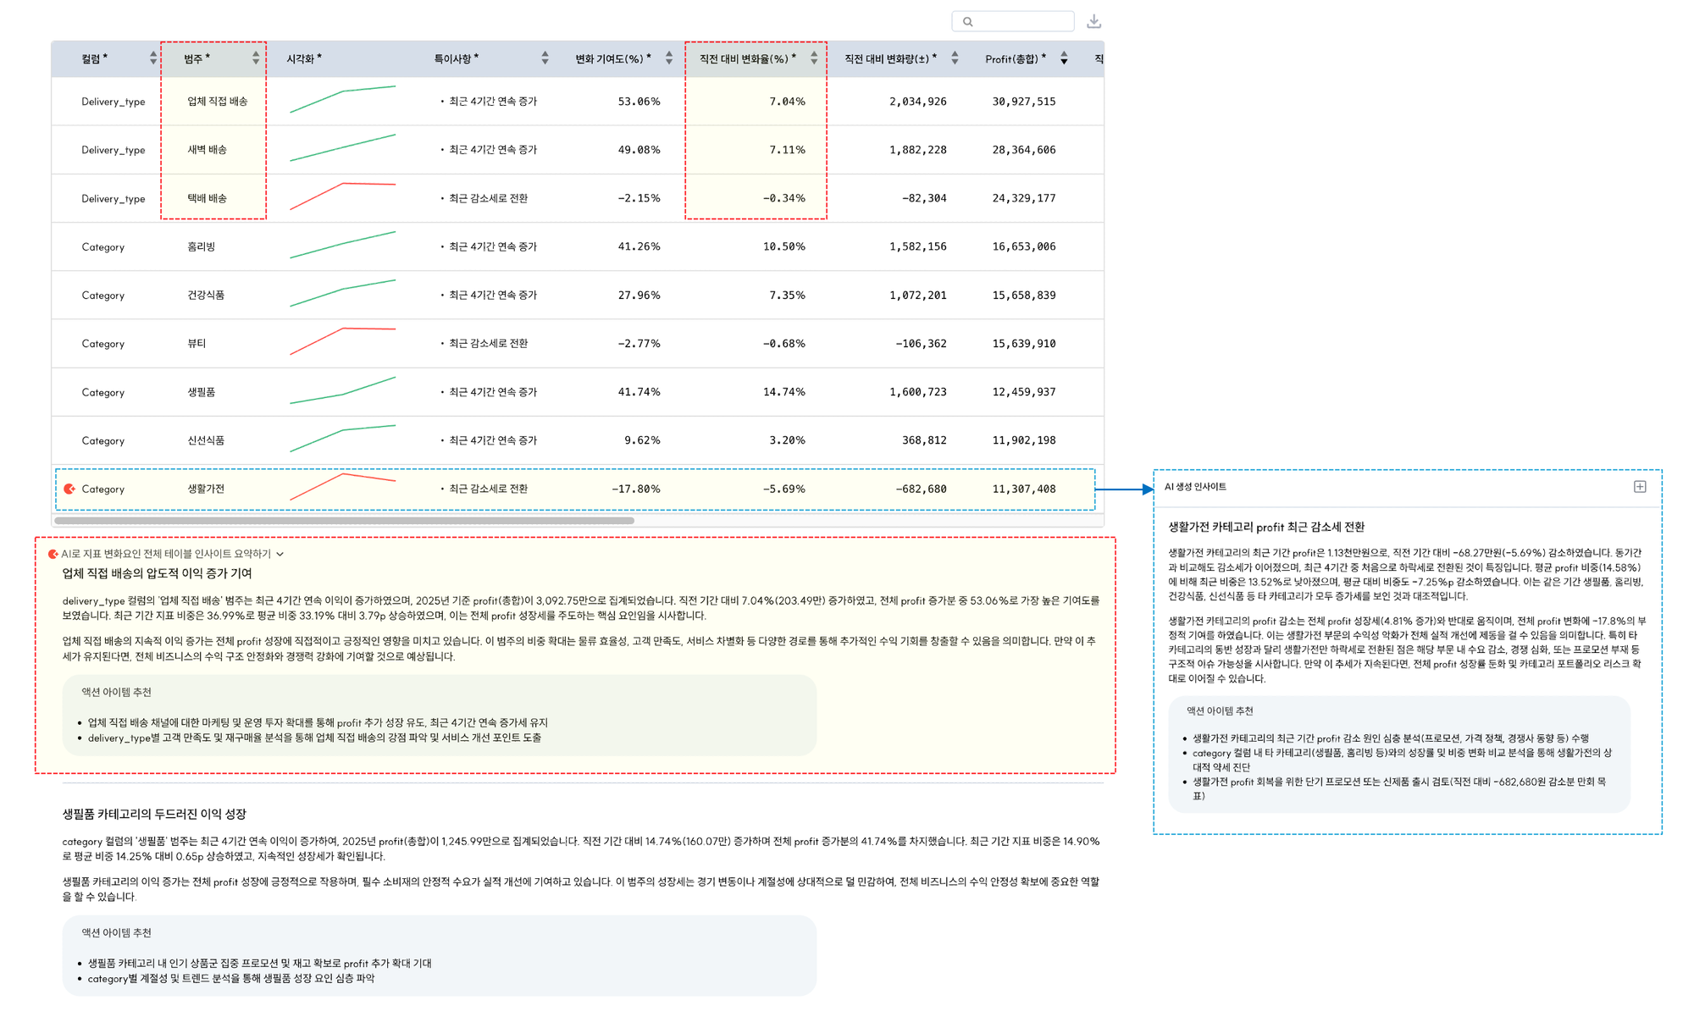The height and width of the screenshot is (1028, 1694).
Task: Click the 업체 직접 배송 category cell
Action: (x=217, y=102)
